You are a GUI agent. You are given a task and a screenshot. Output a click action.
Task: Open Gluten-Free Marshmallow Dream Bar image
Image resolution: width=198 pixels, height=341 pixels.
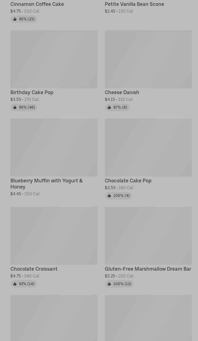click(148, 236)
